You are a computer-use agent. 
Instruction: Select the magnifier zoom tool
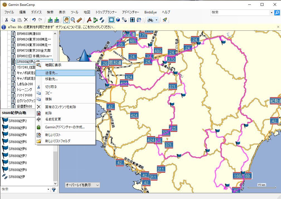coord(73,20)
